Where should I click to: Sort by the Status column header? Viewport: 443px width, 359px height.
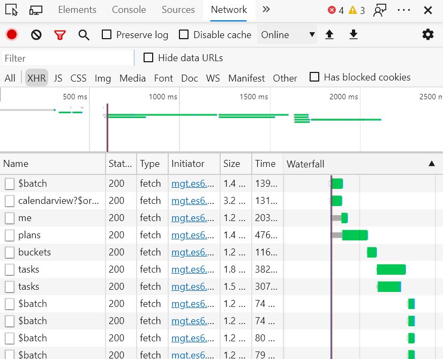point(121,164)
